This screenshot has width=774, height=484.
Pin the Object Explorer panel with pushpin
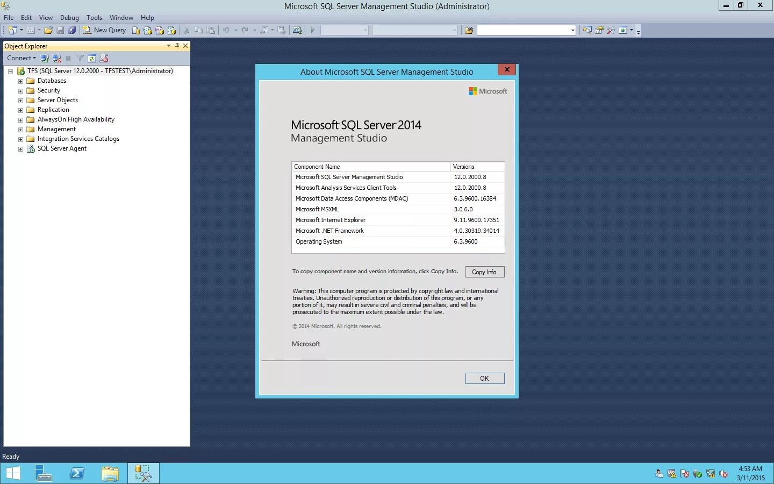point(177,46)
